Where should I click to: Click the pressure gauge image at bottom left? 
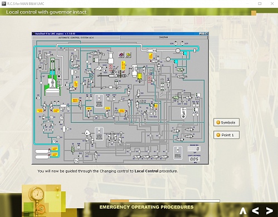[x=37, y=194]
